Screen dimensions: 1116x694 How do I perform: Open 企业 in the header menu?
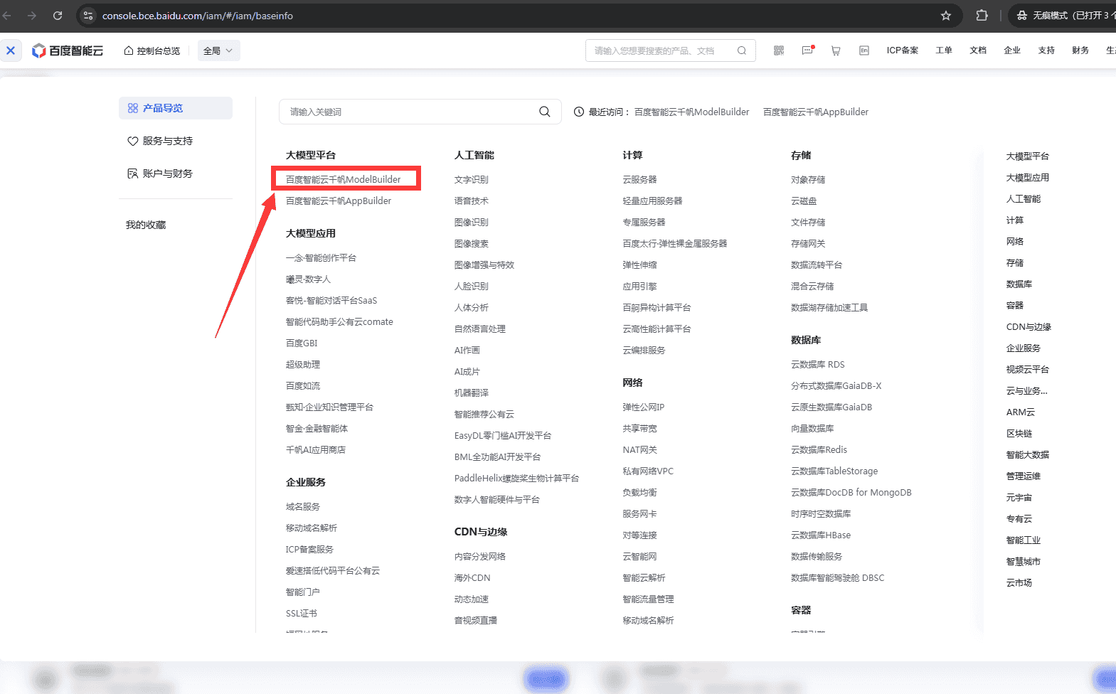[x=1012, y=50]
